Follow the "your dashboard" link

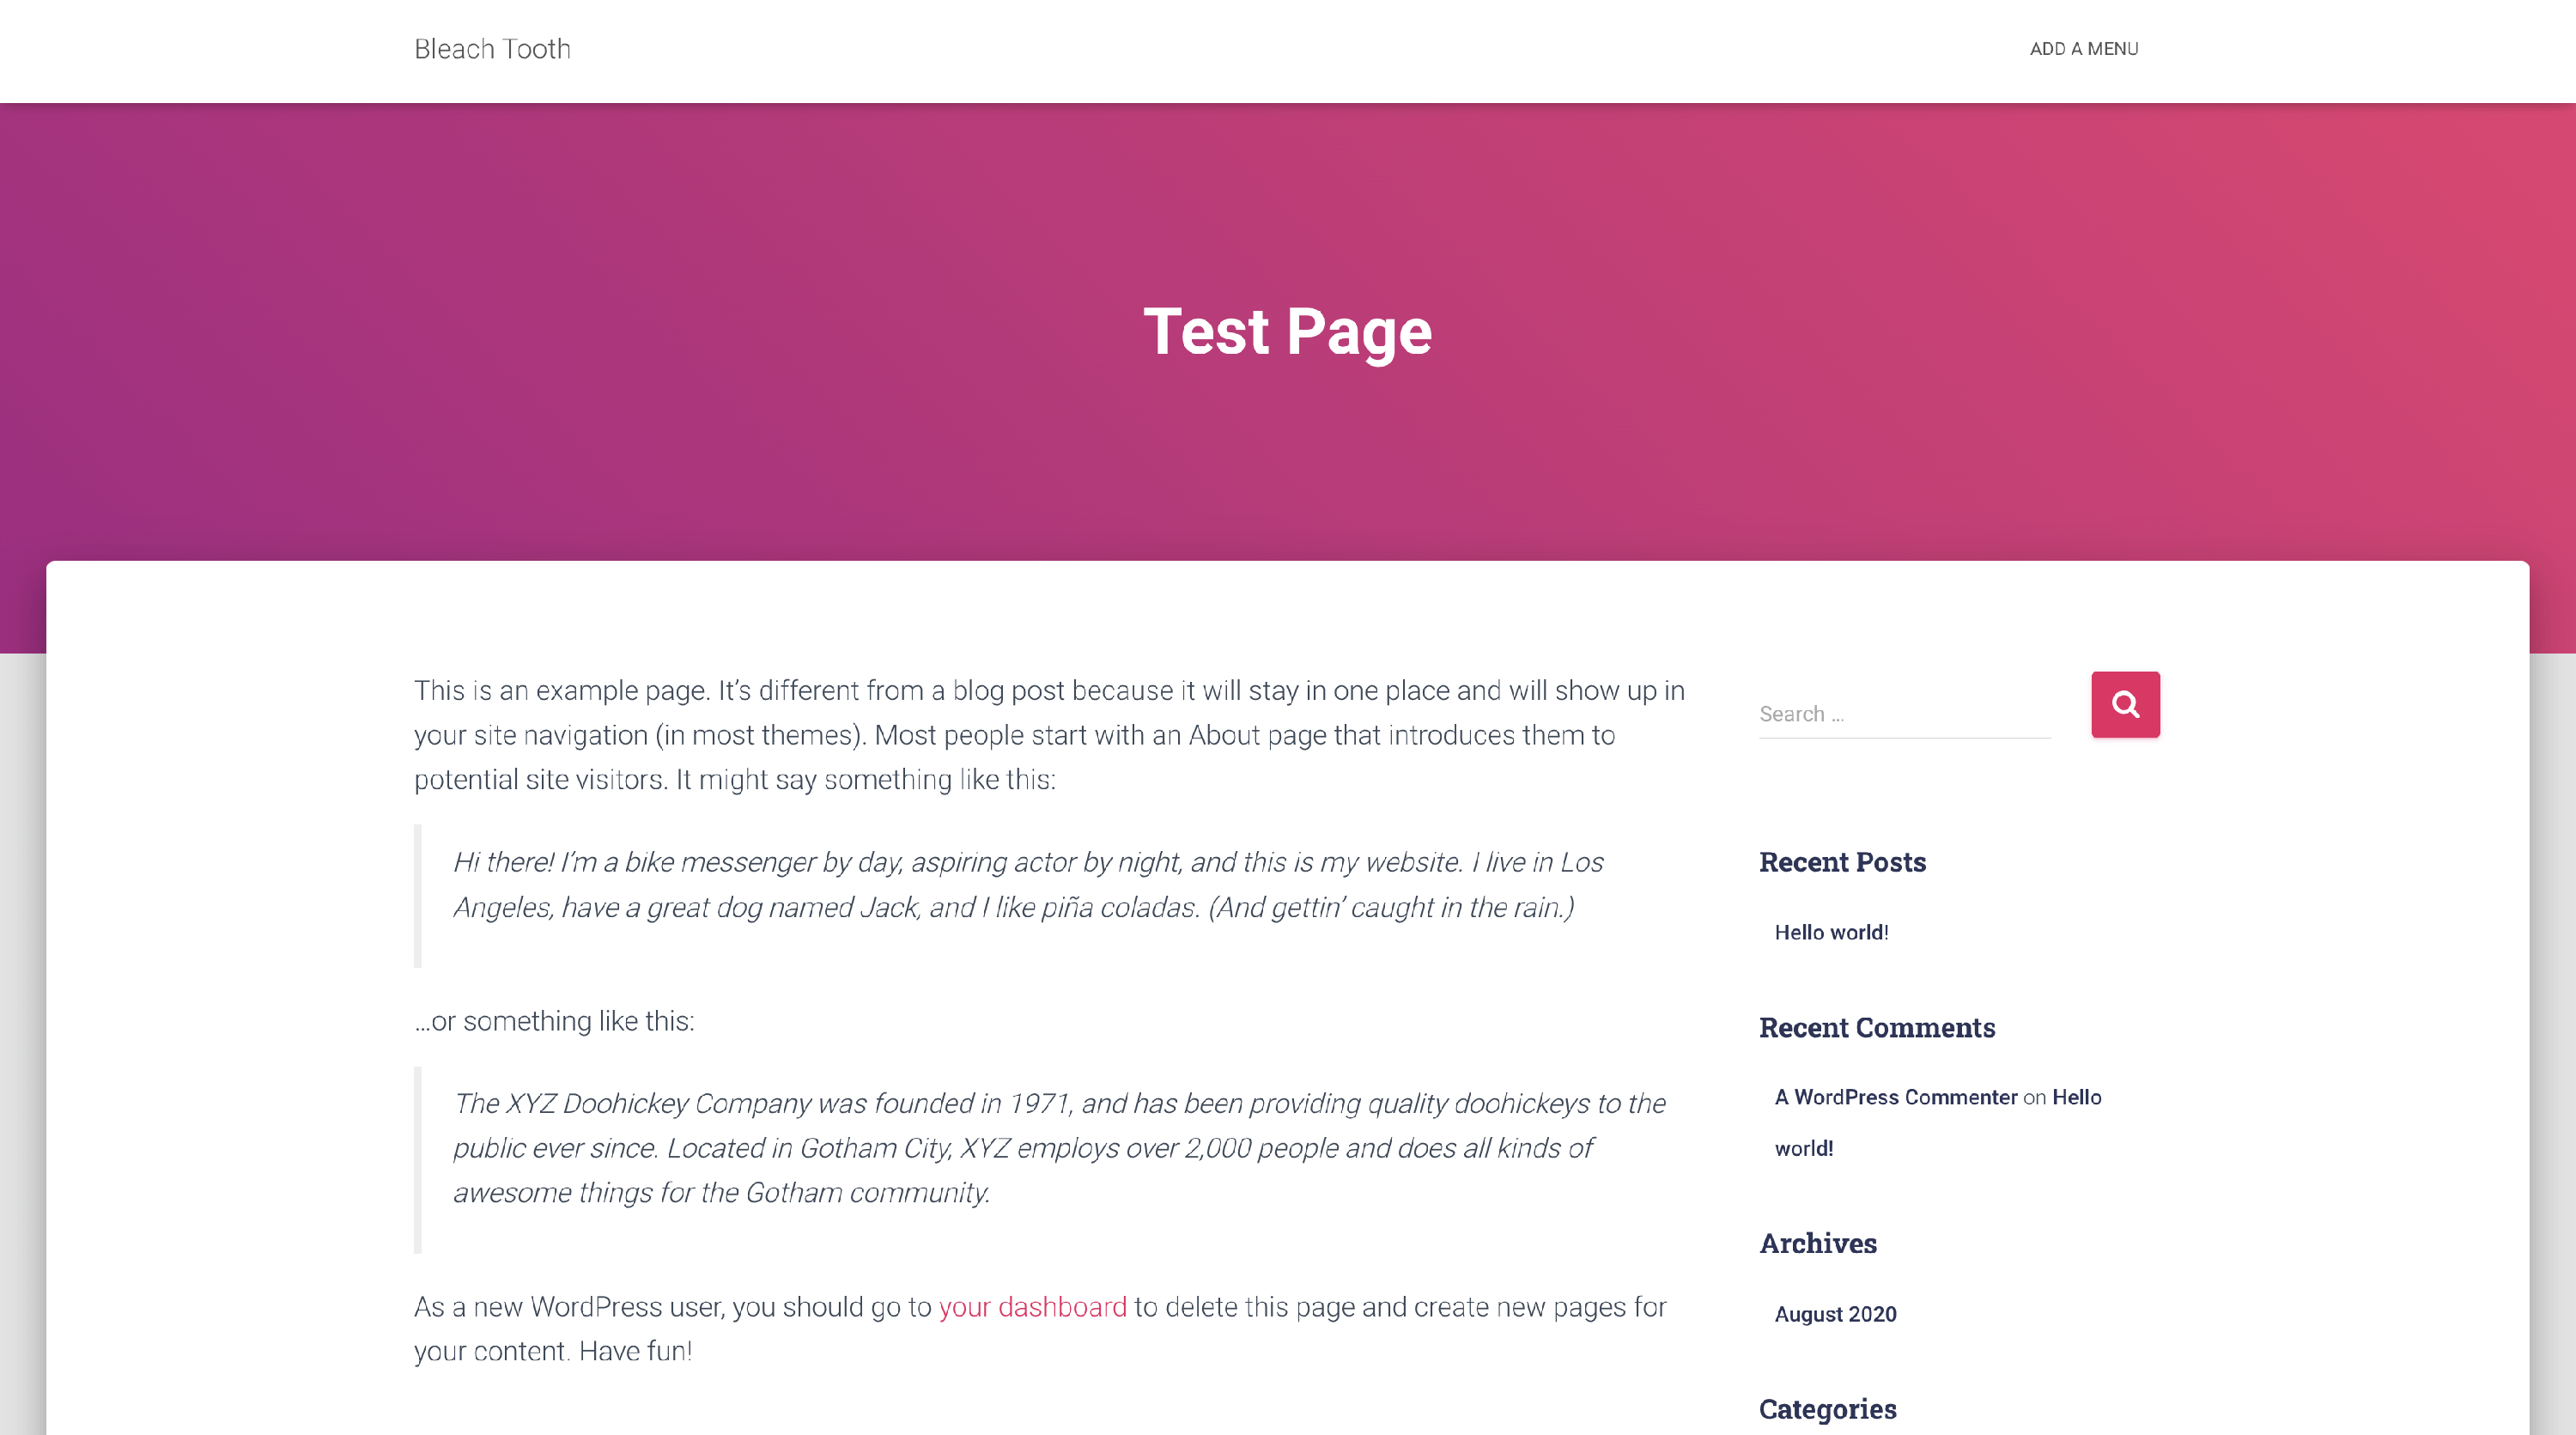(1032, 1307)
